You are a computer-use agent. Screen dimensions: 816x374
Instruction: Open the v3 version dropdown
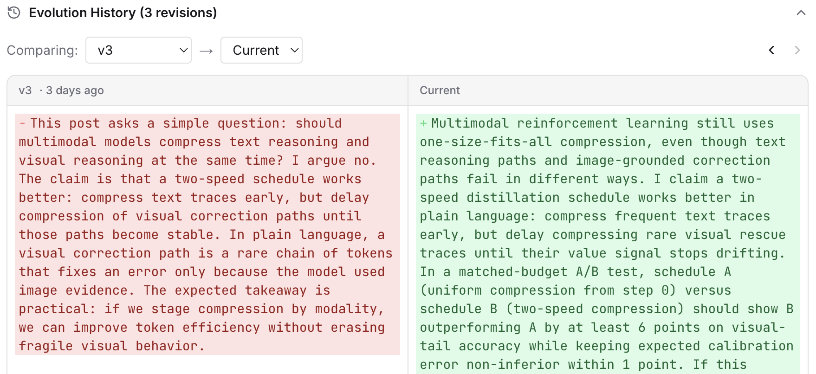pyautogui.click(x=138, y=50)
